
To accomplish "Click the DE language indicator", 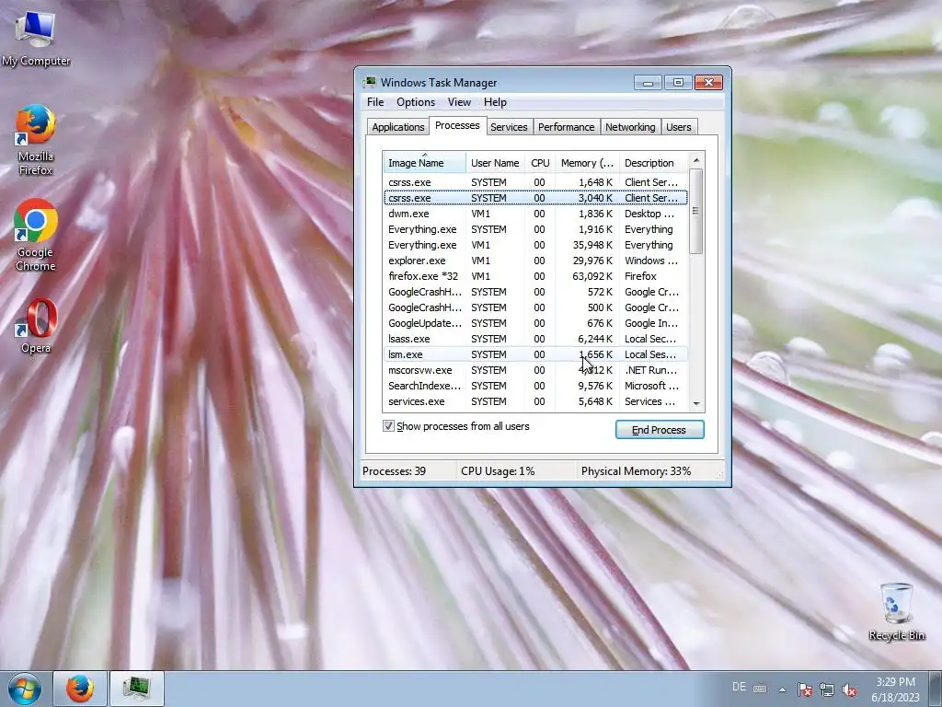I will coord(739,687).
